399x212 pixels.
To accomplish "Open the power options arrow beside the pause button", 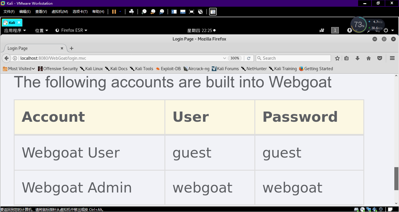I will (x=120, y=12).
